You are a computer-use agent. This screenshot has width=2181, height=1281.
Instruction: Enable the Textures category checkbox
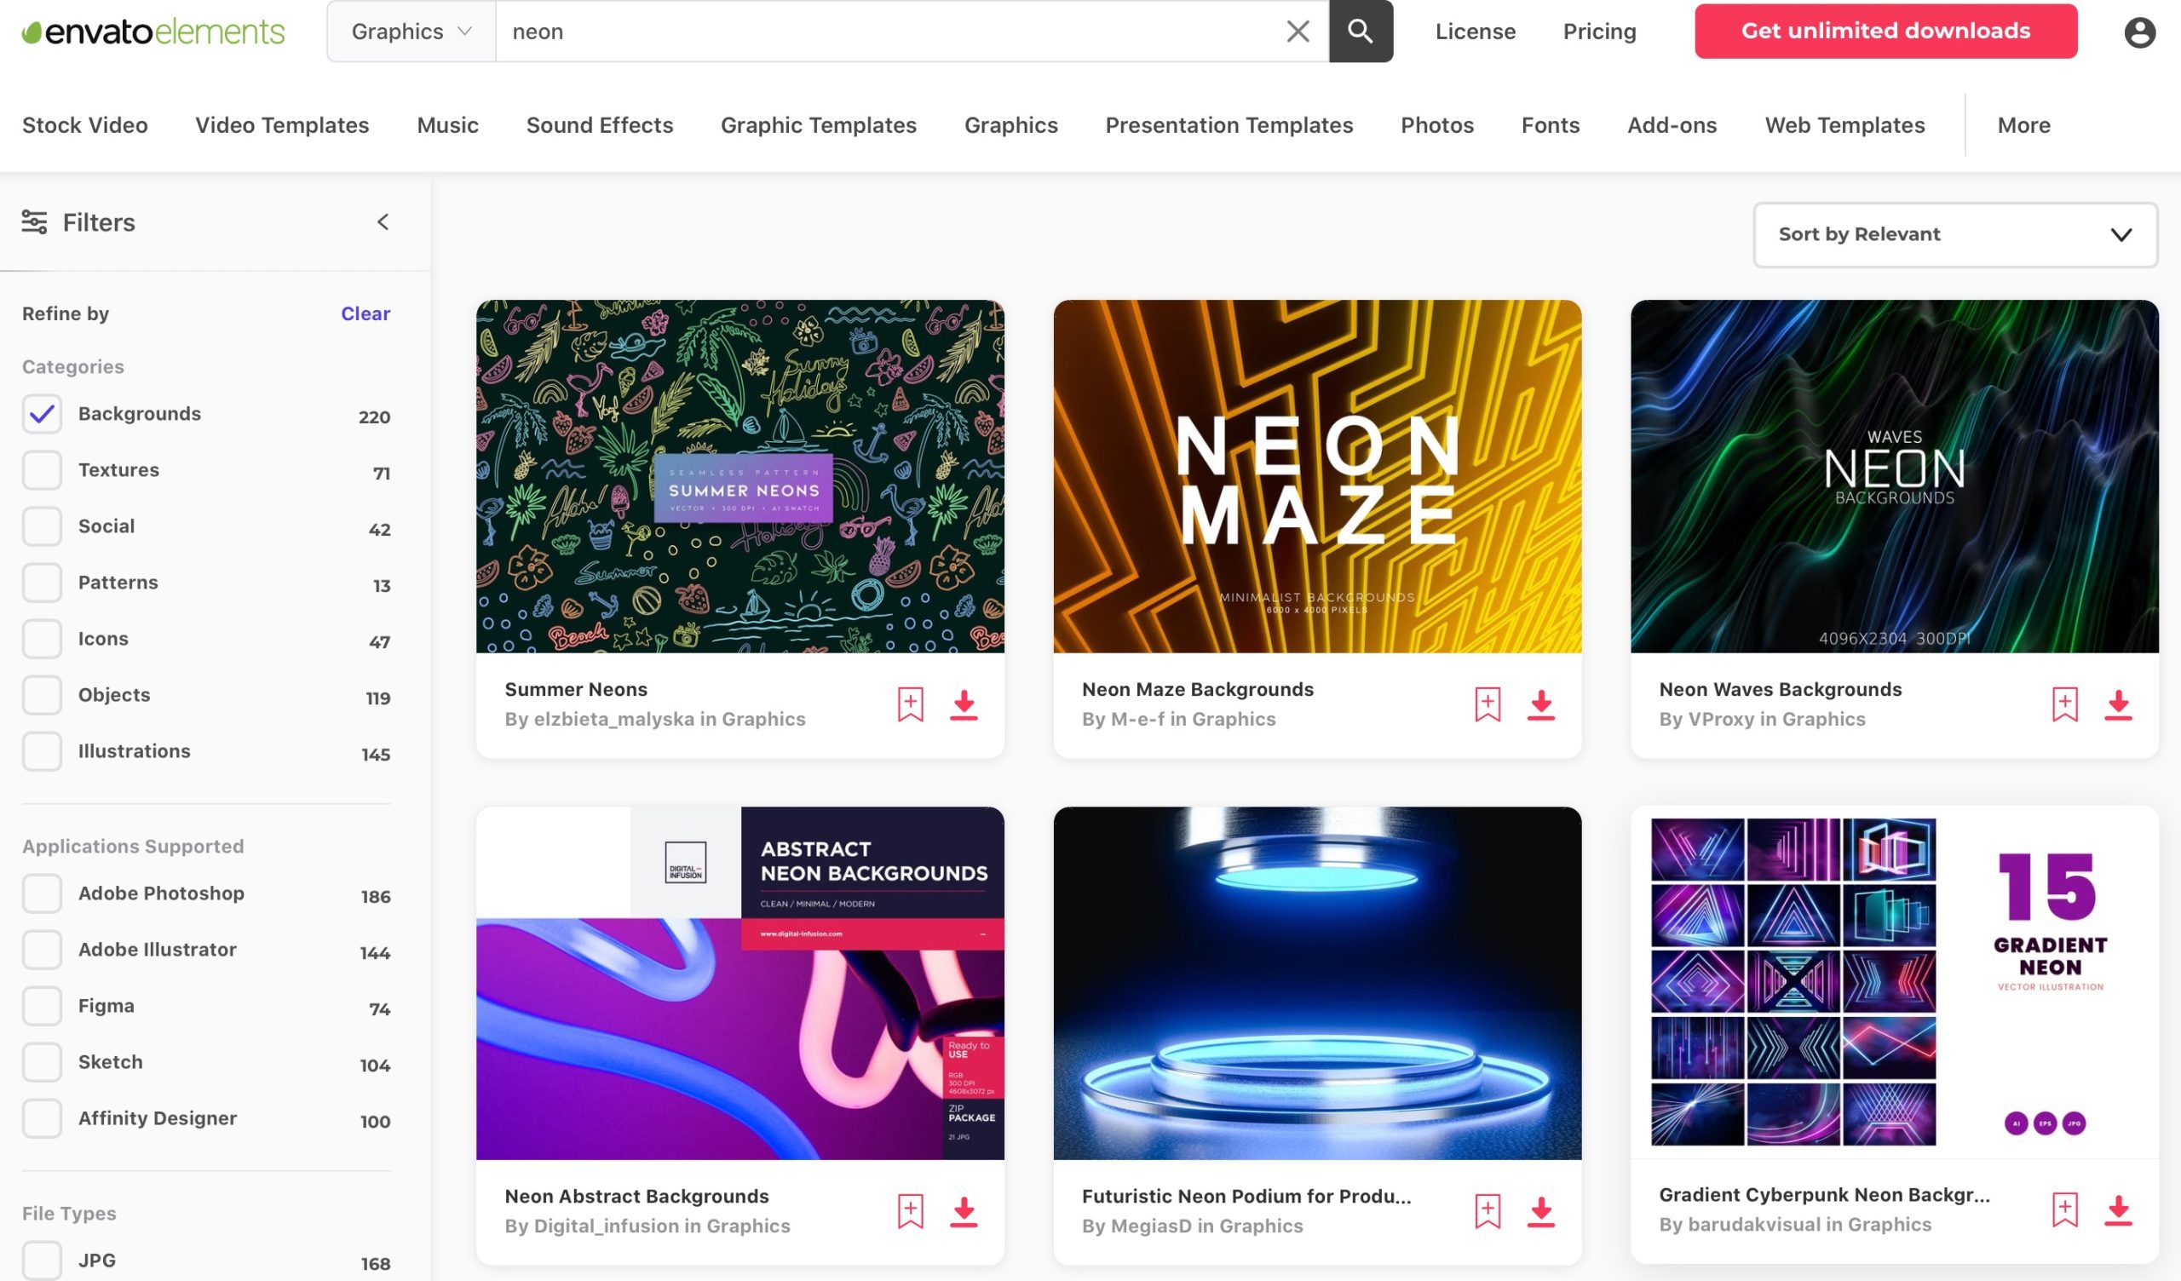point(42,470)
